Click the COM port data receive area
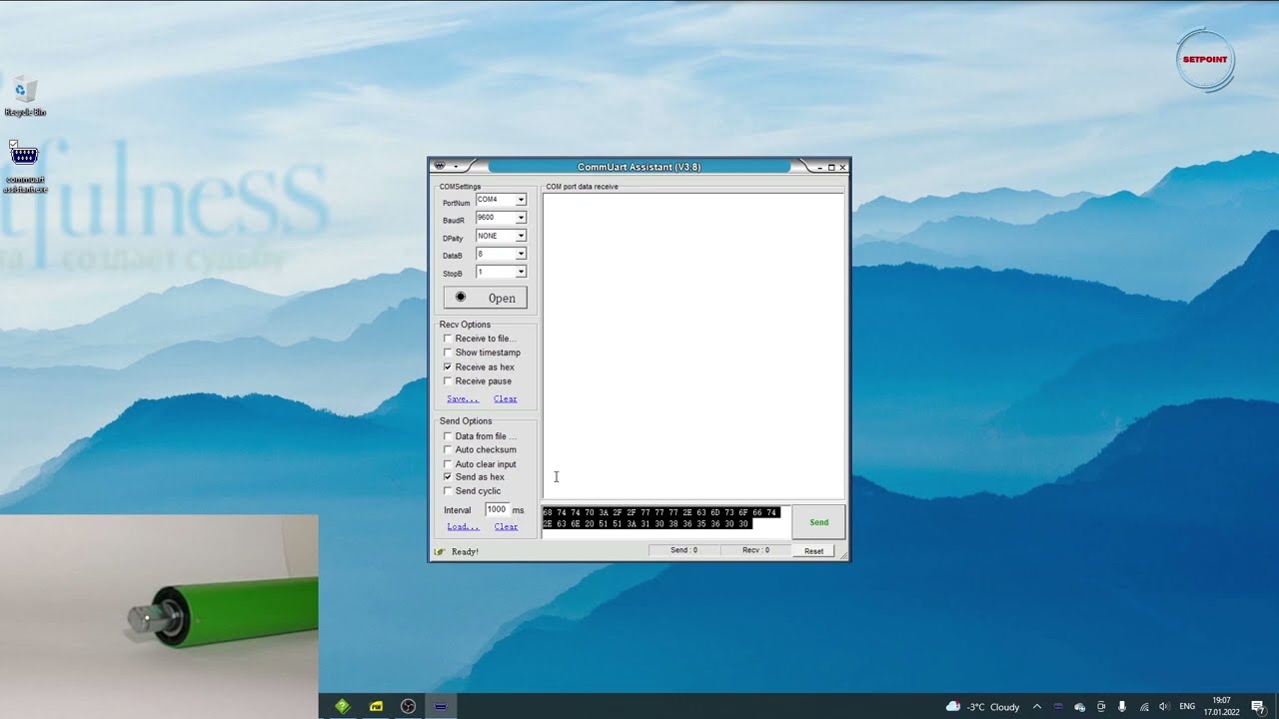The width and height of the screenshot is (1279, 719). [693, 346]
